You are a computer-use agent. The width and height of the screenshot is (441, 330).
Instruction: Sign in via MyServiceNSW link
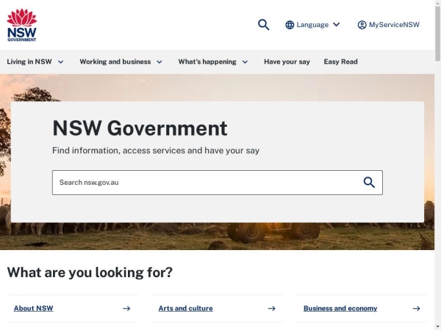(x=389, y=25)
